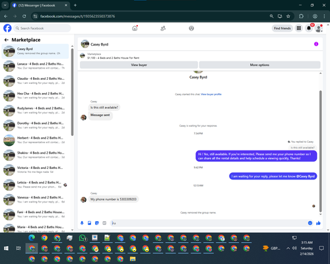Click the chat area vertical scrollbar
The height and width of the screenshot is (264, 330).
point(321,150)
